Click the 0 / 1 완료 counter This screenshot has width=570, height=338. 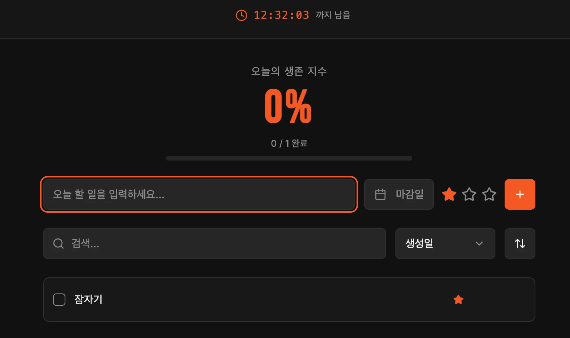coord(289,143)
